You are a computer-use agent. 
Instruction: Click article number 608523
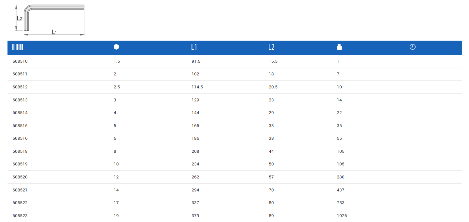click(20, 216)
